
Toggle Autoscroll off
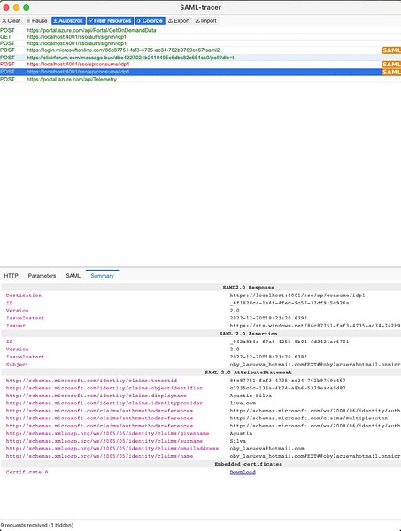[68, 21]
